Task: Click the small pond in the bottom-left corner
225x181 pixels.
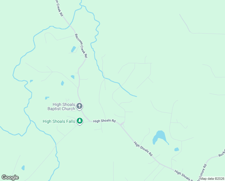Action: pyautogui.click(x=23, y=168)
